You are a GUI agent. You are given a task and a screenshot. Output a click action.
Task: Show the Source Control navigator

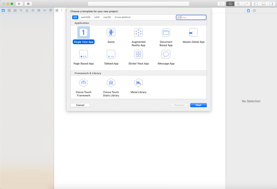click(9, 10)
